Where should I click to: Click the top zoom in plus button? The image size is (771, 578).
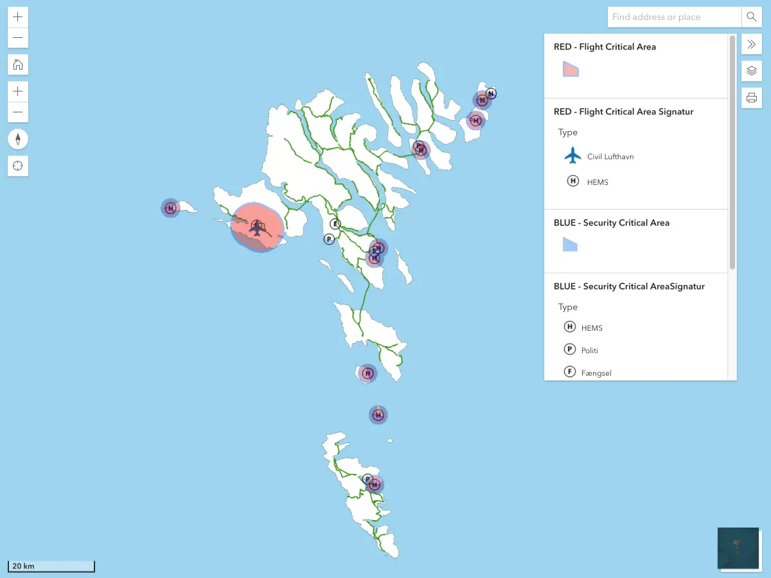tap(18, 17)
